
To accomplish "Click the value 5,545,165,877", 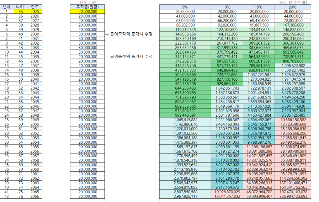I will (x=259, y=124).
